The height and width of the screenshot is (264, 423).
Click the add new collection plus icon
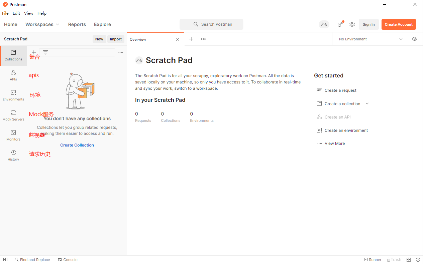34,52
